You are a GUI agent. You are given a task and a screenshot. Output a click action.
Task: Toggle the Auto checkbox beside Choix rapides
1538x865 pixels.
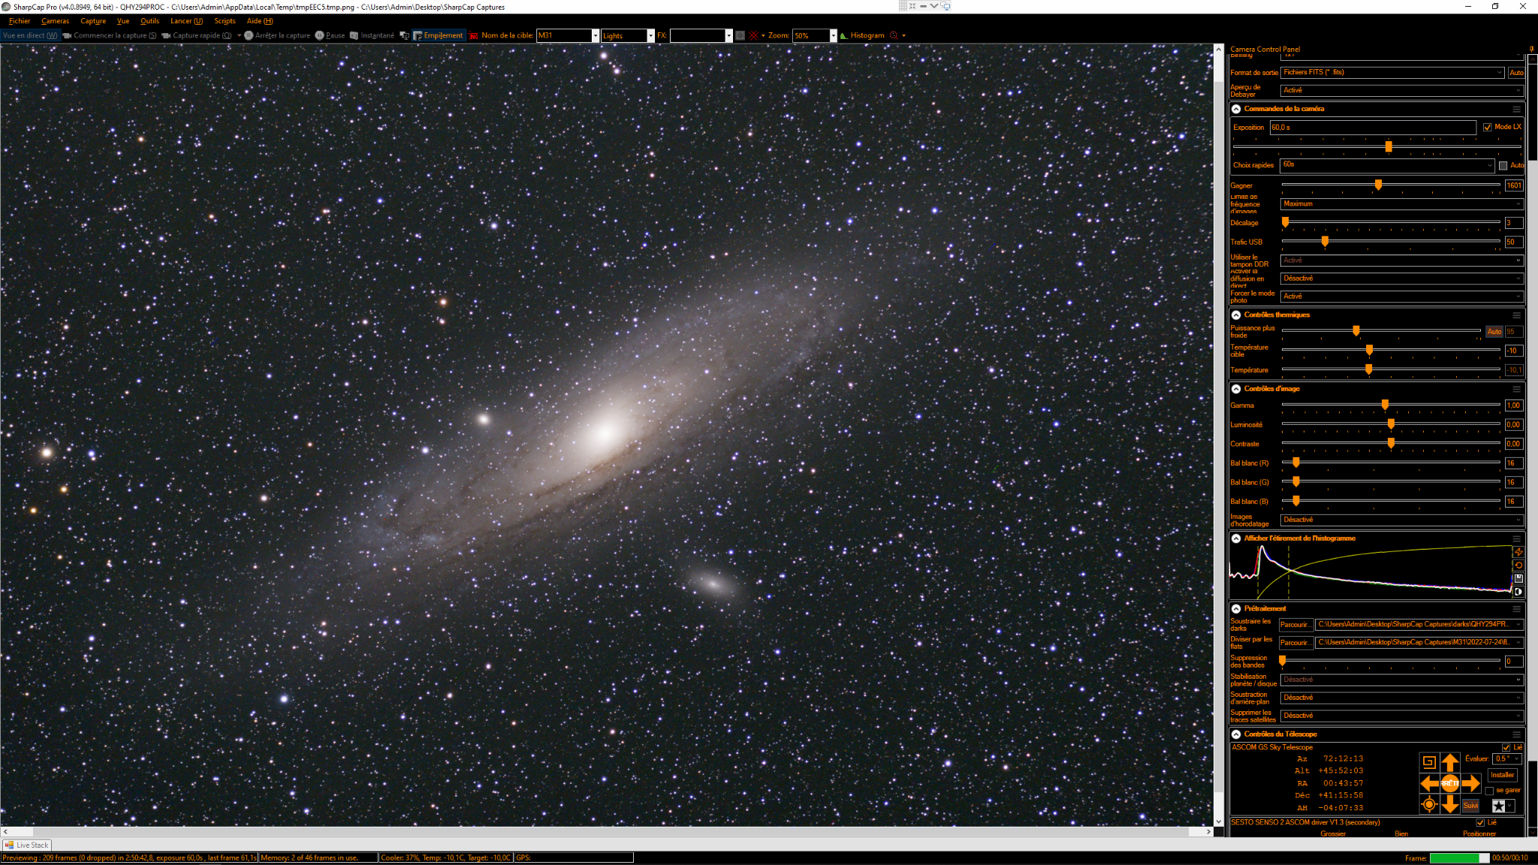click(1503, 165)
